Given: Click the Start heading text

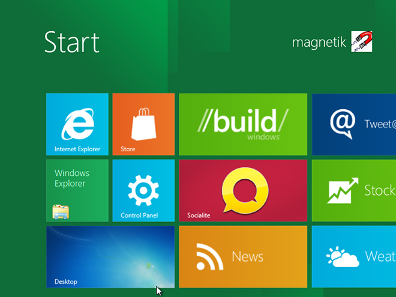Looking at the screenshot, I should pyautogui.click(x=71, y=42).
